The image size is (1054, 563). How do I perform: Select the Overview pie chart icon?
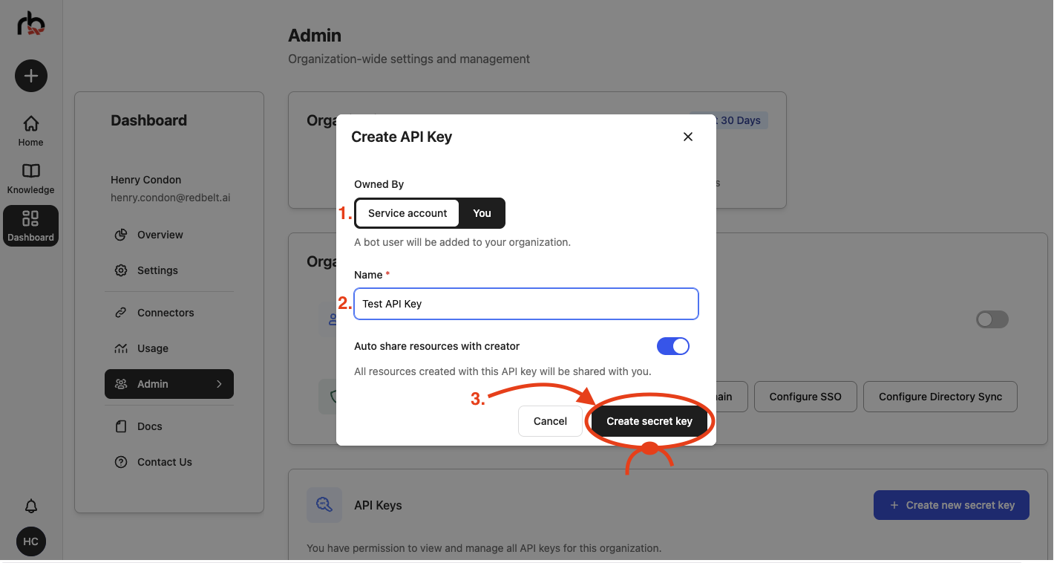click(121, 235)
